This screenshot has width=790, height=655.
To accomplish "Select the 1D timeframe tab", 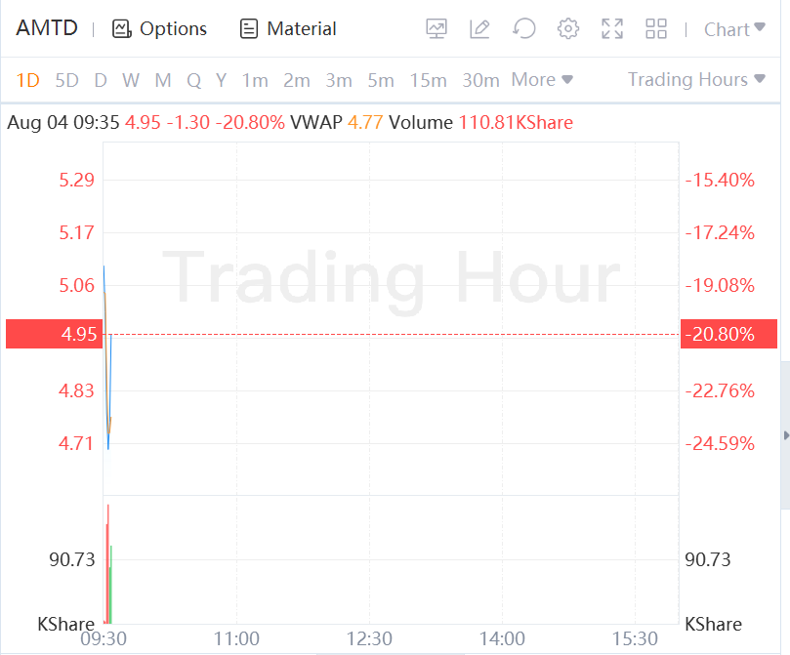I will (28, 80).
